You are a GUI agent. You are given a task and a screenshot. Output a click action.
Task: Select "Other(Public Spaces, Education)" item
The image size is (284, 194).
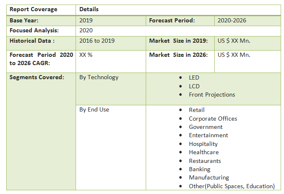click(232, 187)
